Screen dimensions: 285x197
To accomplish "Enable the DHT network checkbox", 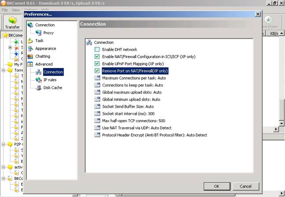I will coord(97,50).
